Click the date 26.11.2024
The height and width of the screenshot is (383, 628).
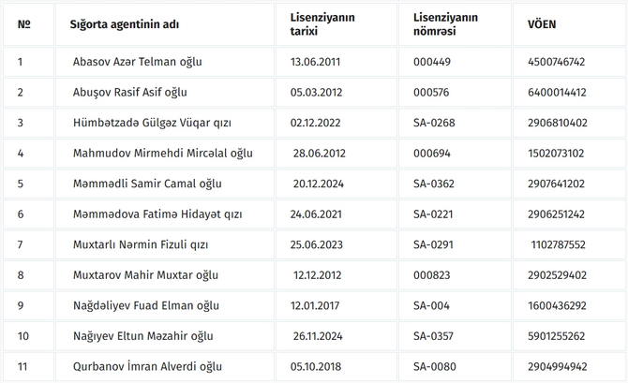tap(318, 336)
